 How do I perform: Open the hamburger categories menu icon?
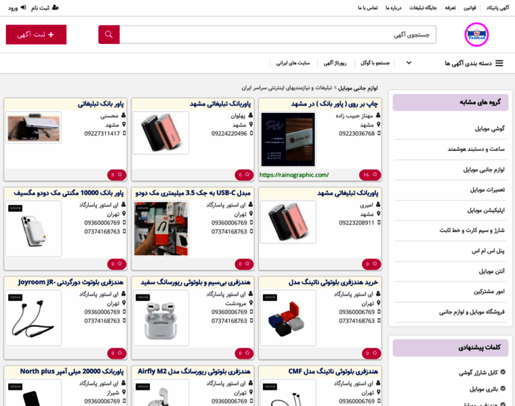[499, 63]
